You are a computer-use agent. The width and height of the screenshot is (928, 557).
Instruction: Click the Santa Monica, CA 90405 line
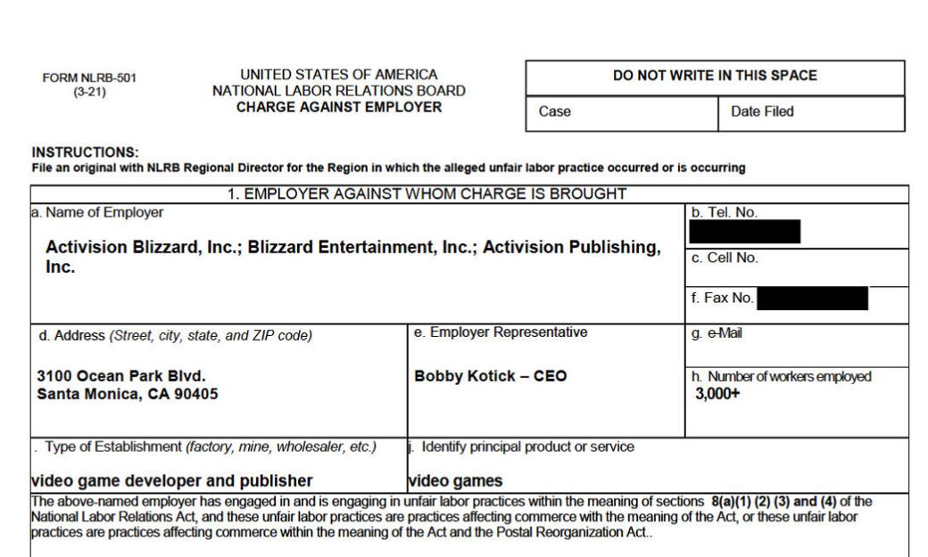(126, 393)
